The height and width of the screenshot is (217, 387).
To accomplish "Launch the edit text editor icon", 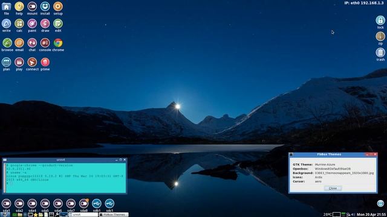I will click(58, 24).
